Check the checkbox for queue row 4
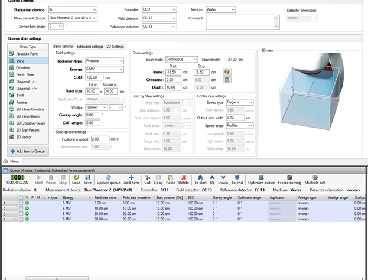368x280 pixels. coord(21,219)
